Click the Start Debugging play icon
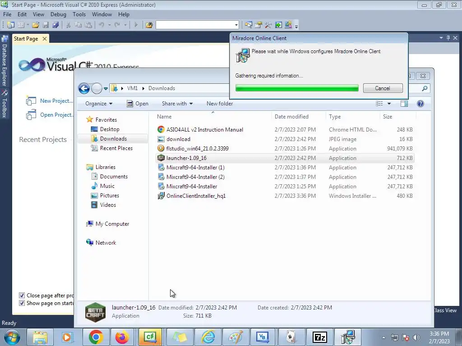Image resolution: width=462 pixels, height=346 pixels. pos(136,25)
